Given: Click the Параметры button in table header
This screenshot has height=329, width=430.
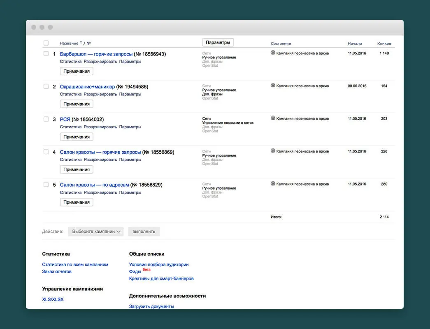Looking at the screenshot, I should click(218, 42).
